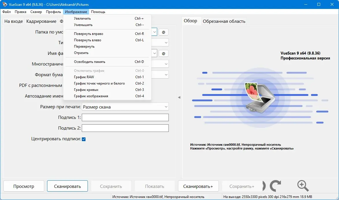Image resolution: width=339 pixels, height=200 pixels.
Task: Minimize the VueScan window
Action: pyautogui.click(x=306, y=4)
